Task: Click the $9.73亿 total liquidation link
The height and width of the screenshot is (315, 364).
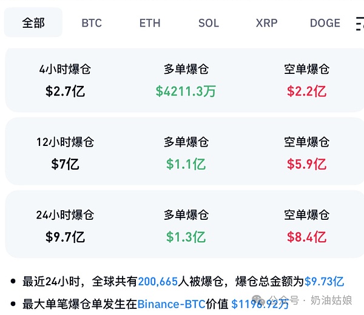Action: pos(324,281)
